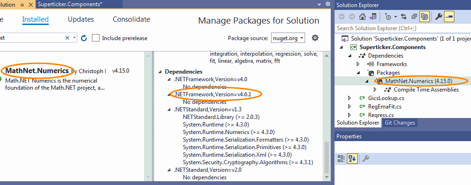The image size is (471, 185).
Task: Sync with Active Document arrows icon
Action: [x=404, y=17]
